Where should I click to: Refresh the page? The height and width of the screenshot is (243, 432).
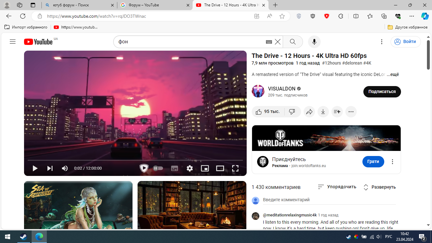pyautogui.click(x=23, y=16)
